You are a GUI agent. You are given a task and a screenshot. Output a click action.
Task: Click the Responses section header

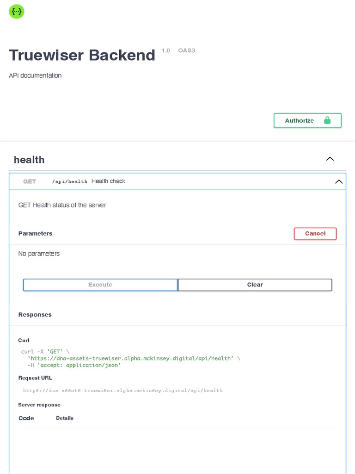(x=35, y=315)
